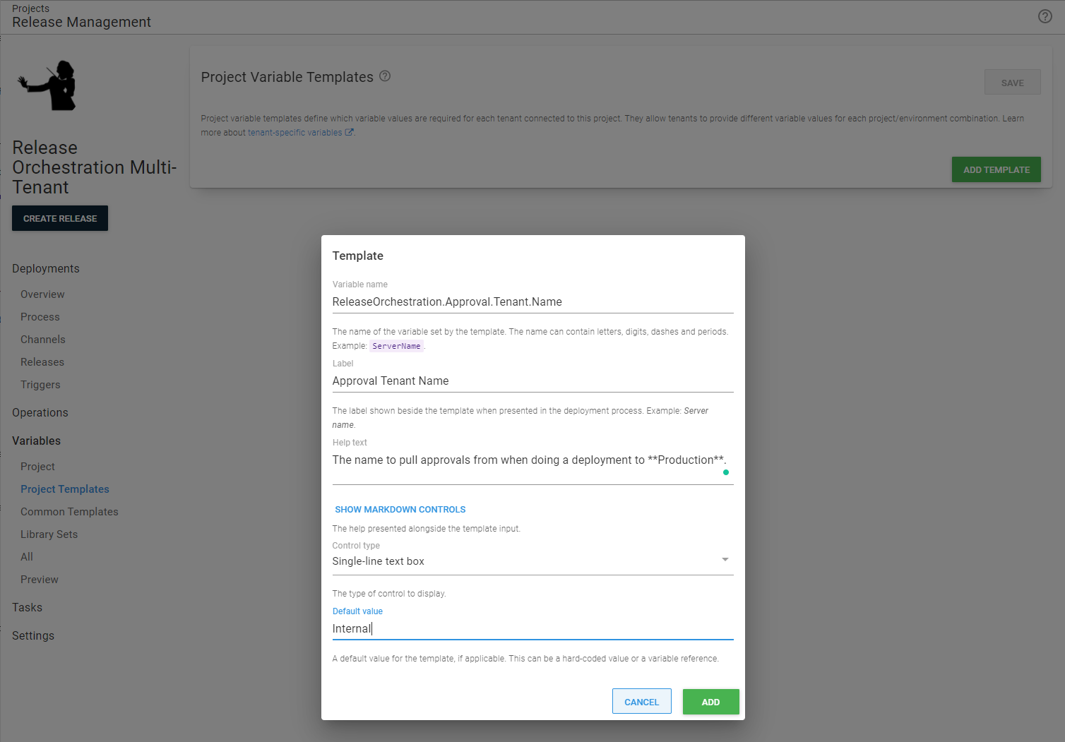Cancel the Template dialog
This screenshot has width=1065, height=742.
click(641, 701)
